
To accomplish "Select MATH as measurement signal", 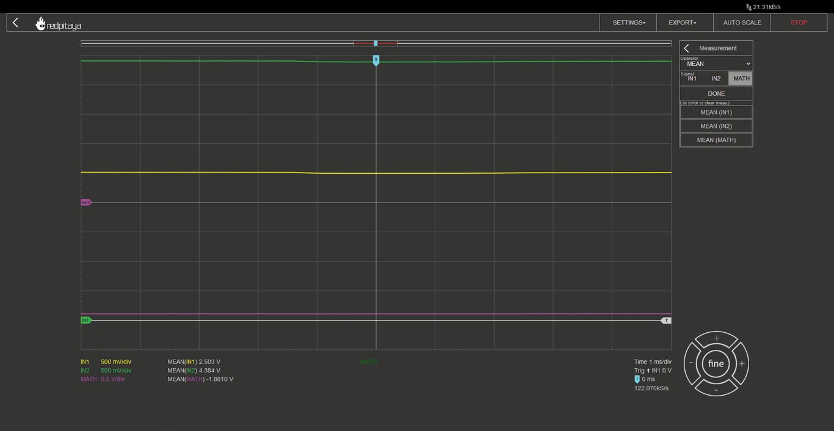I will [741, 79].
